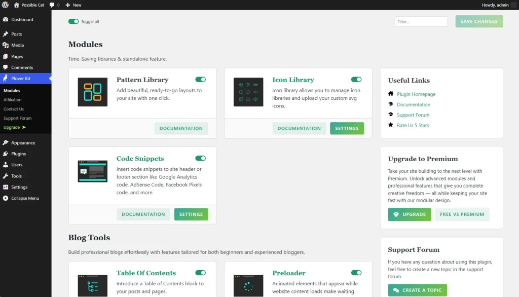Click the Dashboard icon in sidebar
The image size is (519, 297).
6,20
